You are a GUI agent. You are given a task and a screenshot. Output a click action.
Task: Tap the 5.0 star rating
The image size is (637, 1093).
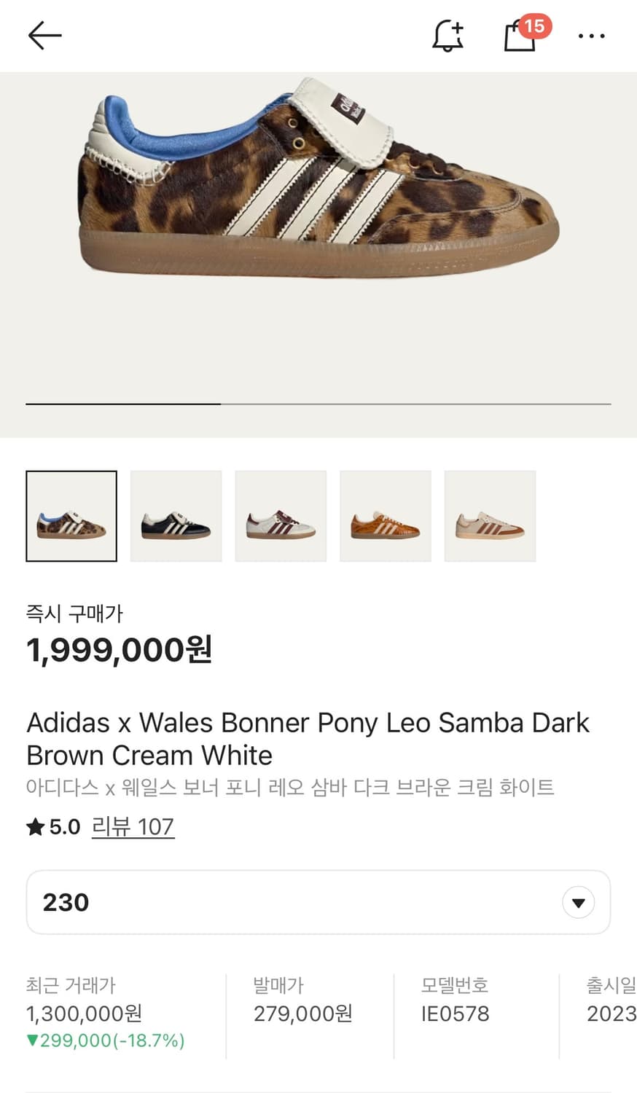(x=54, y=827)
